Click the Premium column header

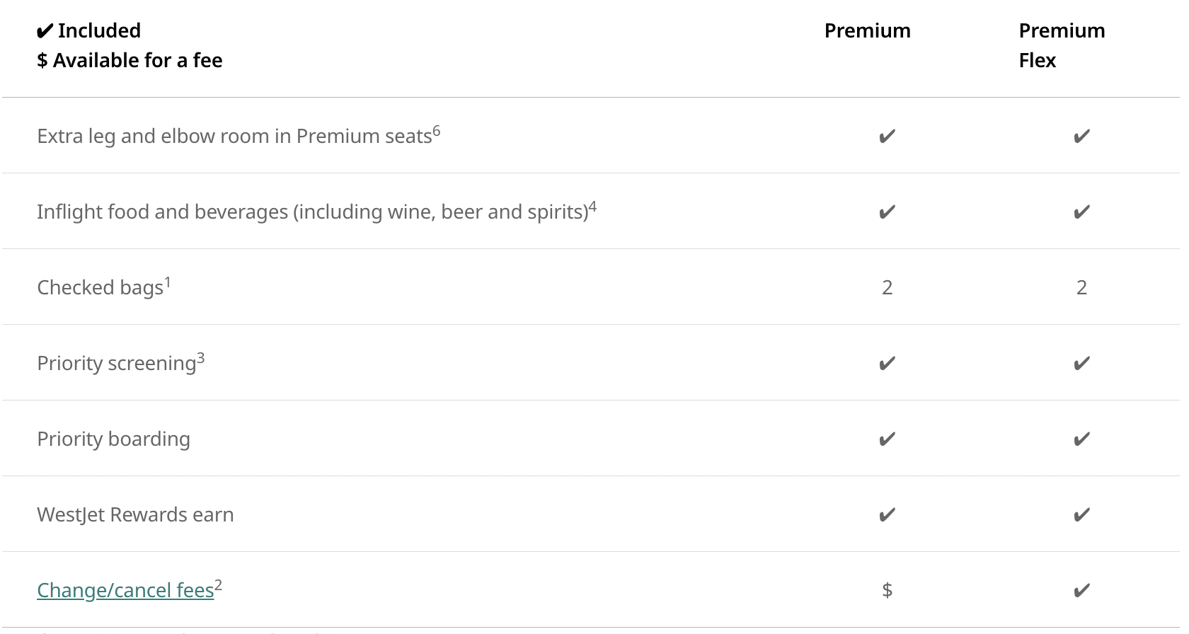point(867,30)
